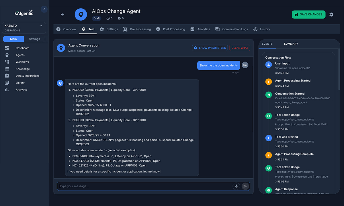
Task: Click the send message arrow icon
Action: click(x=245, y=186)
